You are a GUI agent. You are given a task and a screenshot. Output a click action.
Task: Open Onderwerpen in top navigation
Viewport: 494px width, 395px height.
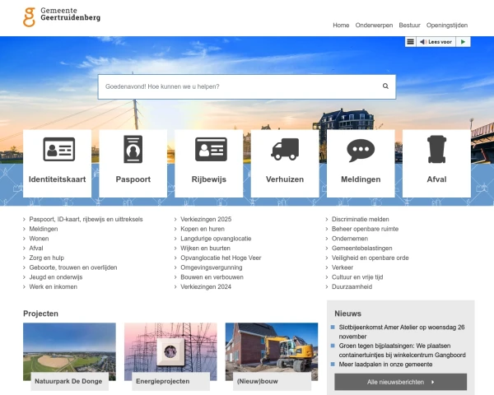[x=374, y=26]
